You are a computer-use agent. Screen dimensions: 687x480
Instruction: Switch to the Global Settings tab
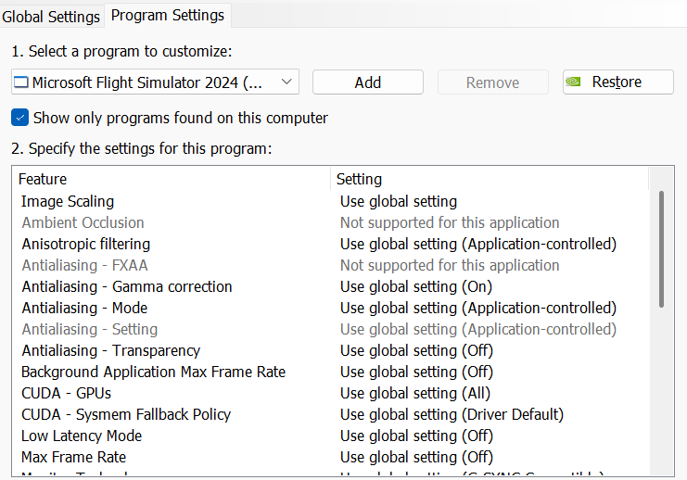pos(51,17)
